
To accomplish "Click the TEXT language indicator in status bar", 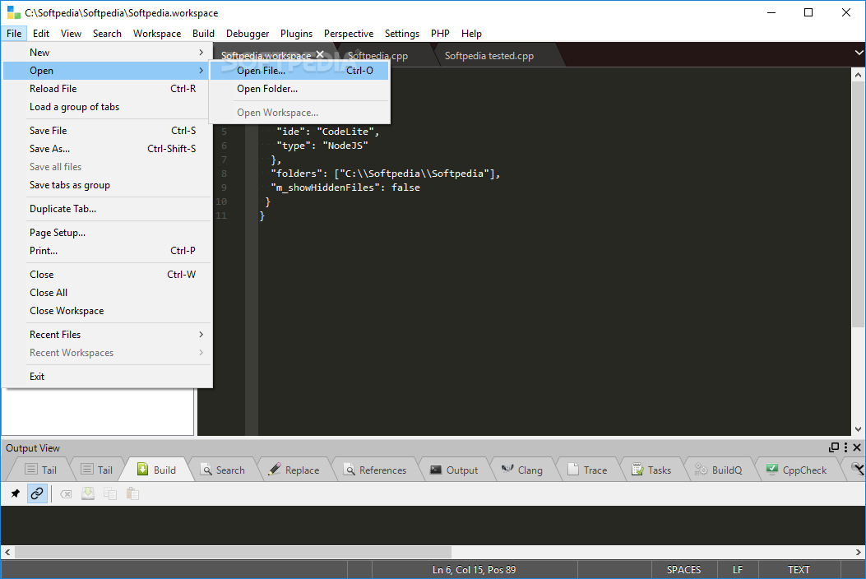I will [x=799, y=570].
